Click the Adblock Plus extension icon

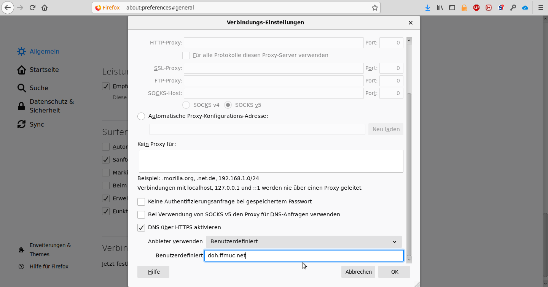(x=476, y=8)
